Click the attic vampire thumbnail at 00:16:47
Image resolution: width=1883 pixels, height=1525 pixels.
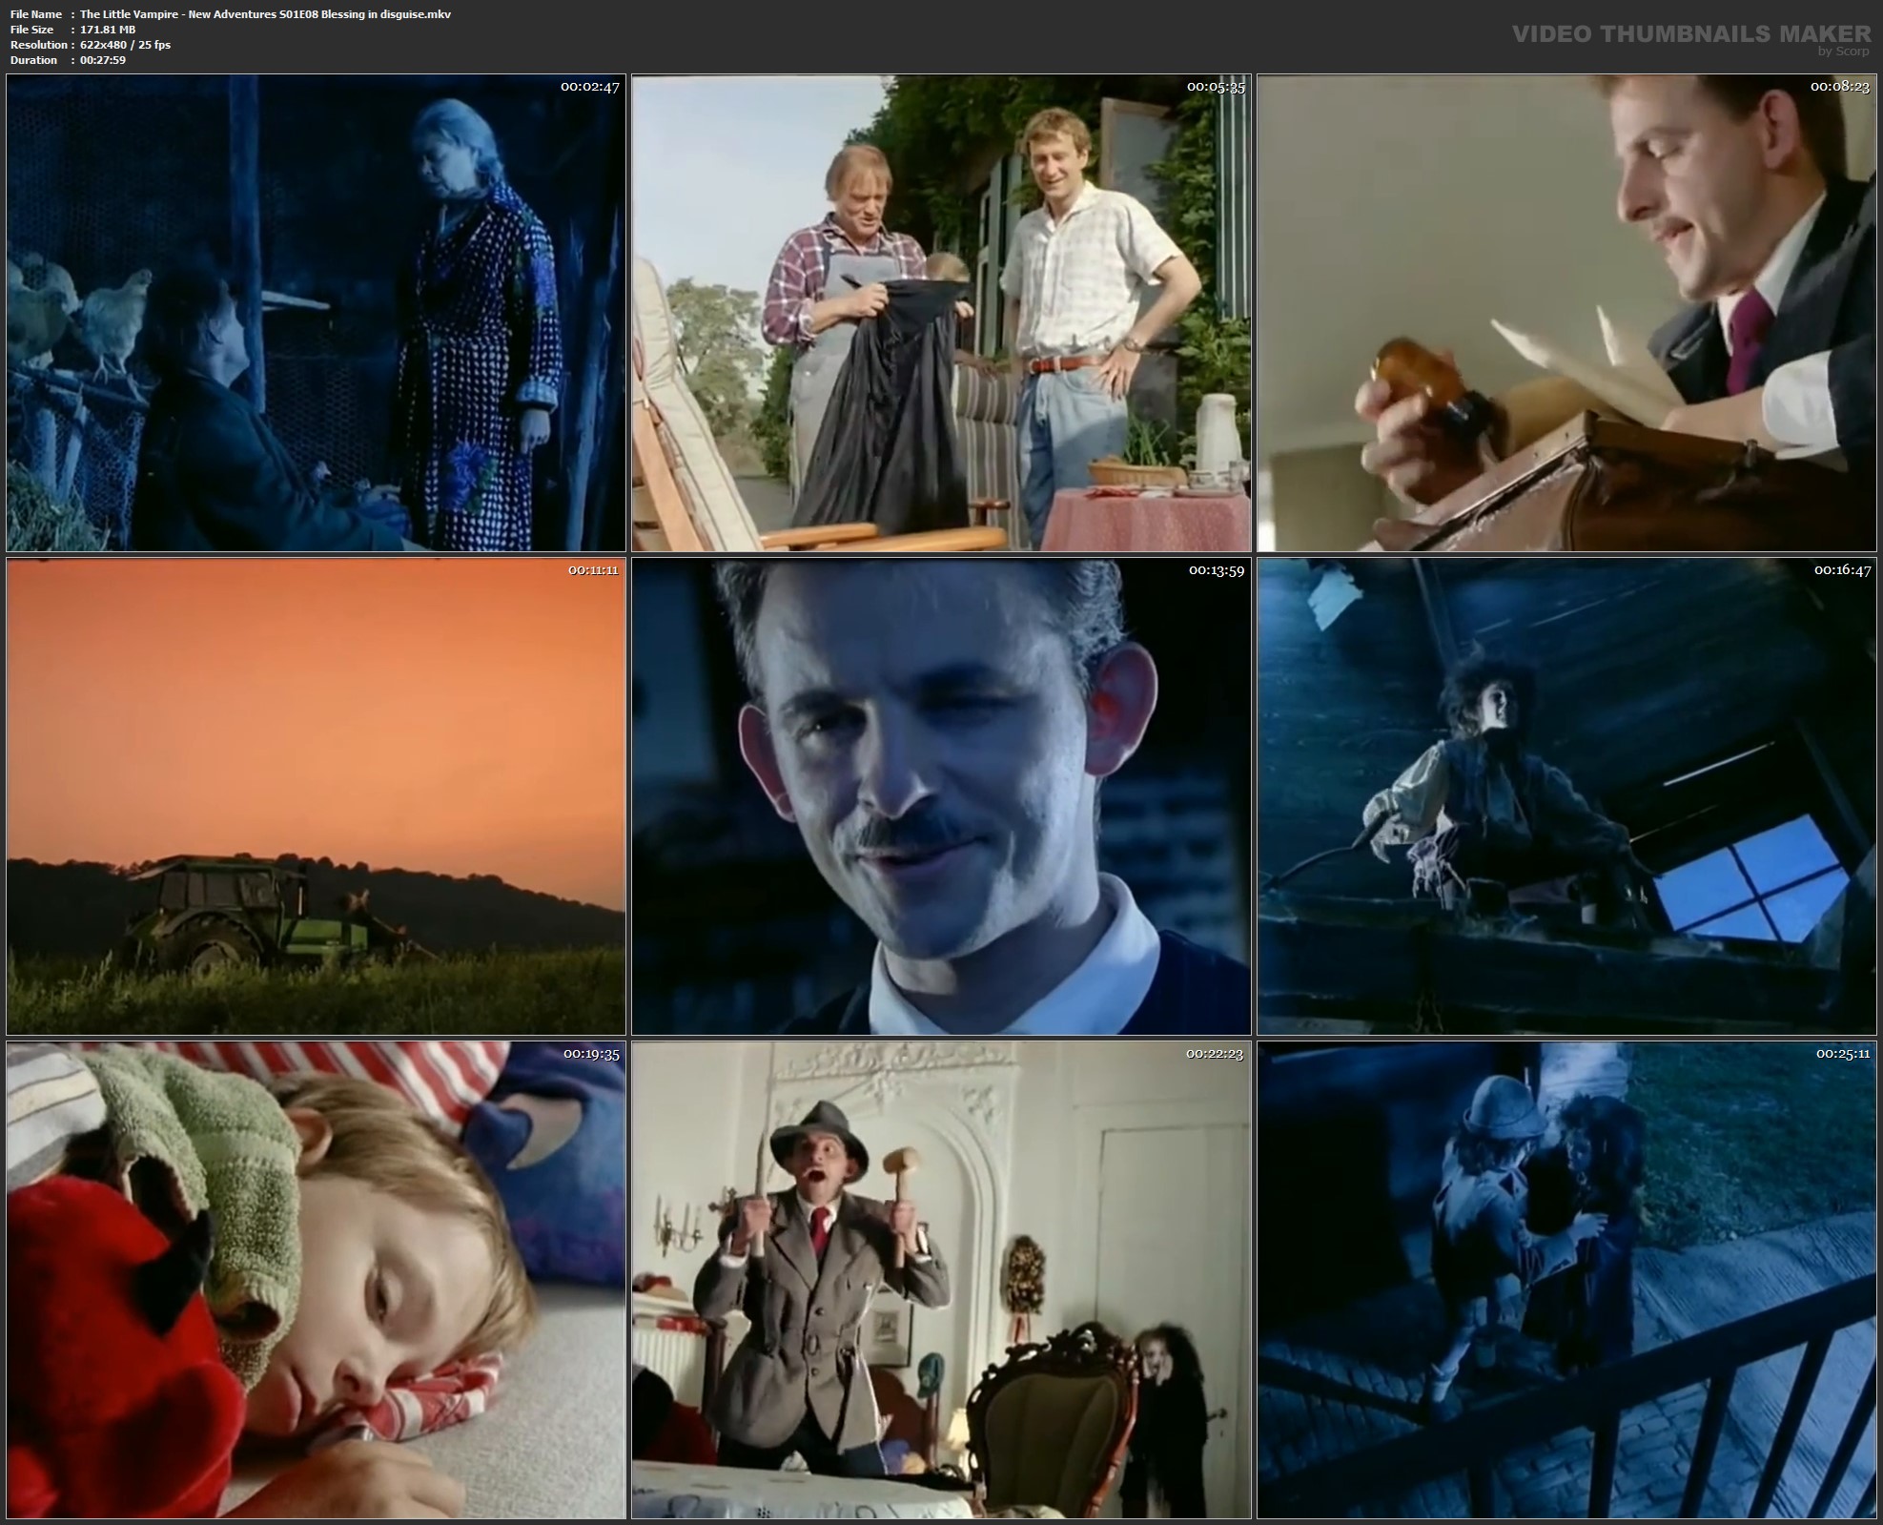[1566, 796]
